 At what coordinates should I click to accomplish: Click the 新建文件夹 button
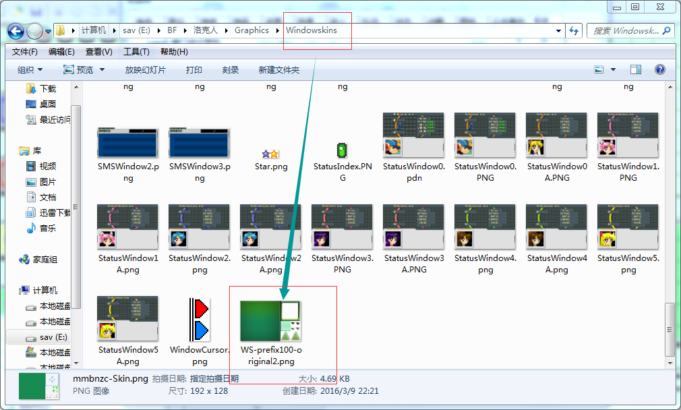279,70
